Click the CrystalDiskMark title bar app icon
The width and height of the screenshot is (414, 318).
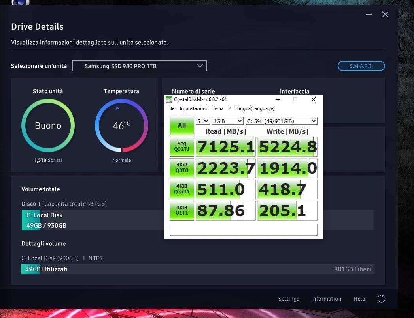169,99
